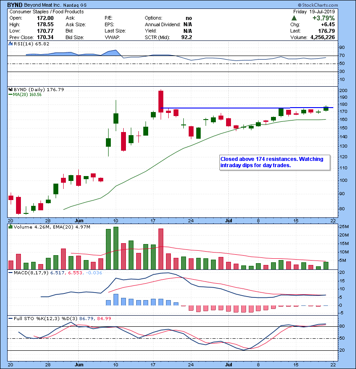The width and height of the screenshot is (356, 369).
Task: Click the date Friday 19-Jul-2019
Action: pos(314,12)
